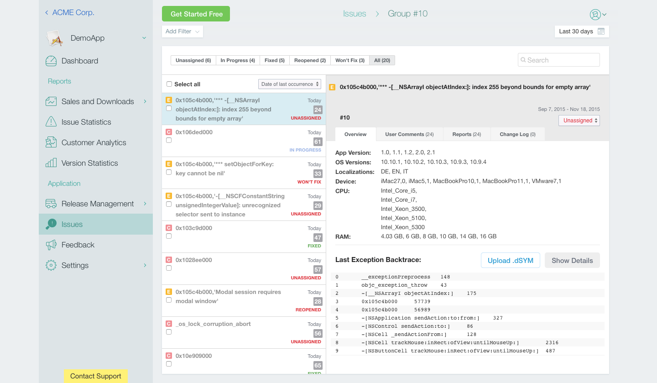The height and width of the screenshot is (383, 657).
Task: Click the exception badge on setObjectForKey issue
Action: click(169, 163)
